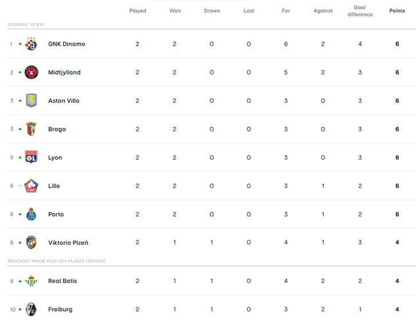Click the Points column header

[x=397, y=11]
